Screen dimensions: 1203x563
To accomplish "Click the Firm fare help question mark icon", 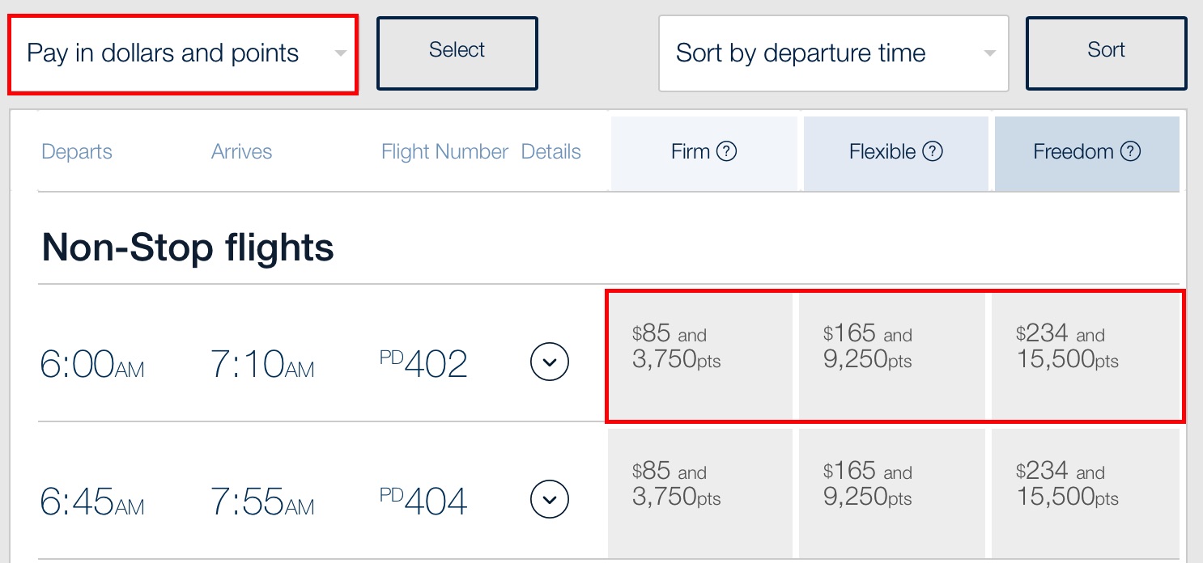I will click(727, 151).
